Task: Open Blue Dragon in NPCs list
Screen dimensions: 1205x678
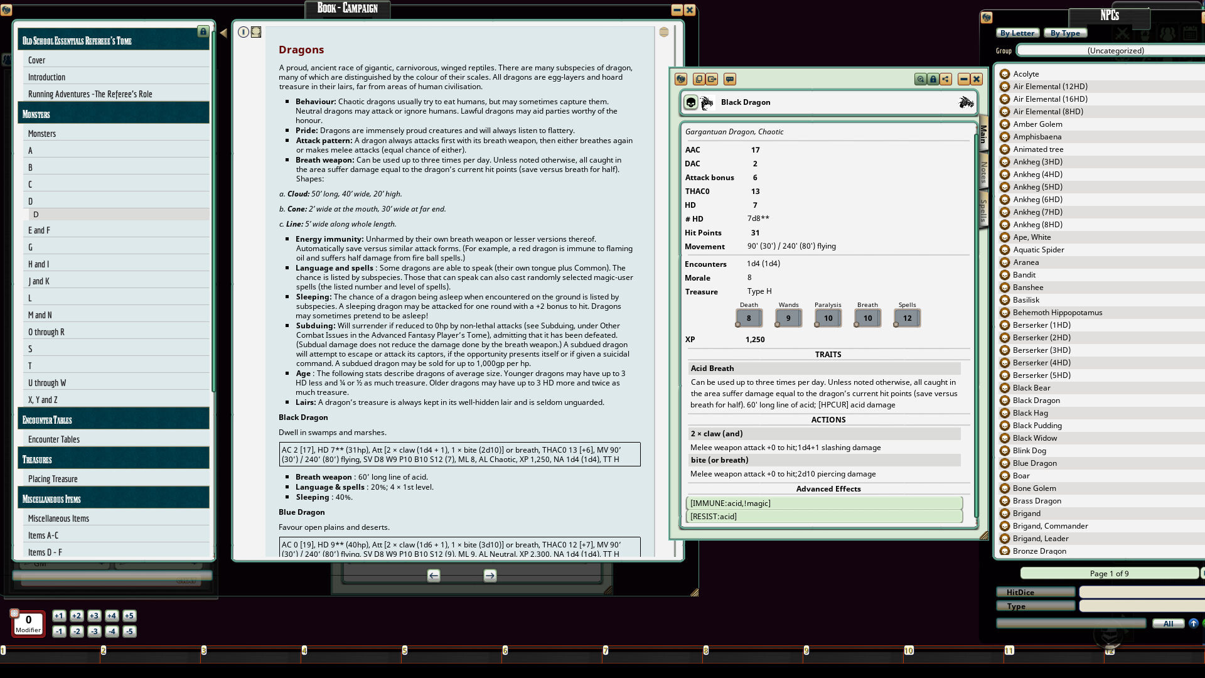Action: pyautogui.click(x=1034, y=463)
